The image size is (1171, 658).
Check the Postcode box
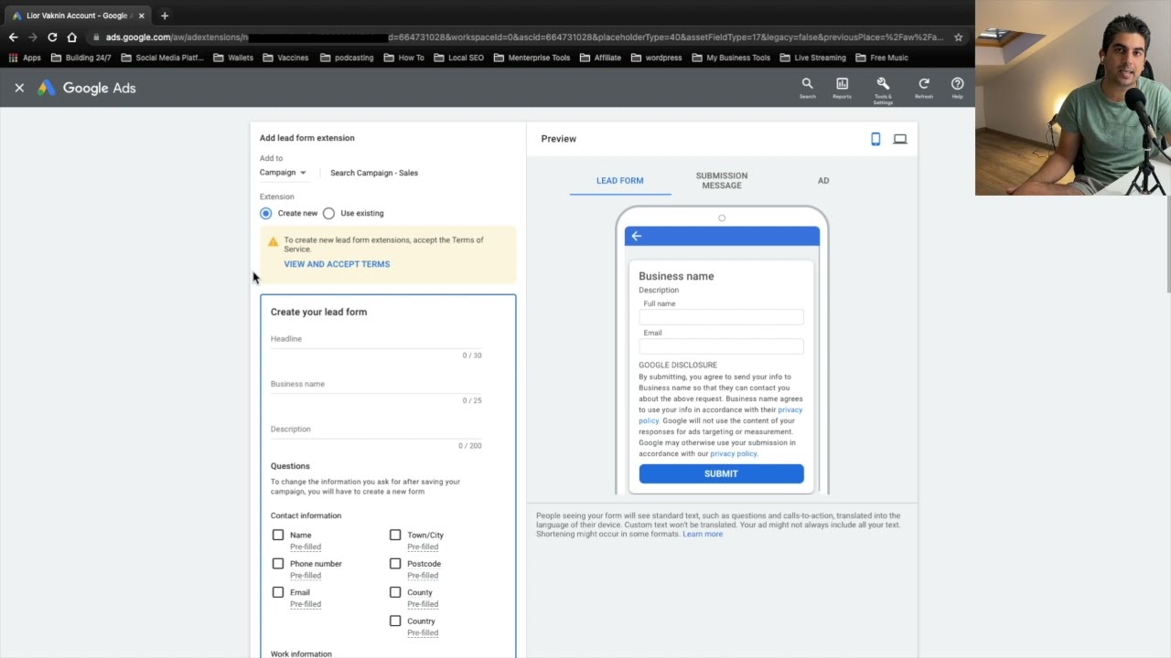coord(395,563)
